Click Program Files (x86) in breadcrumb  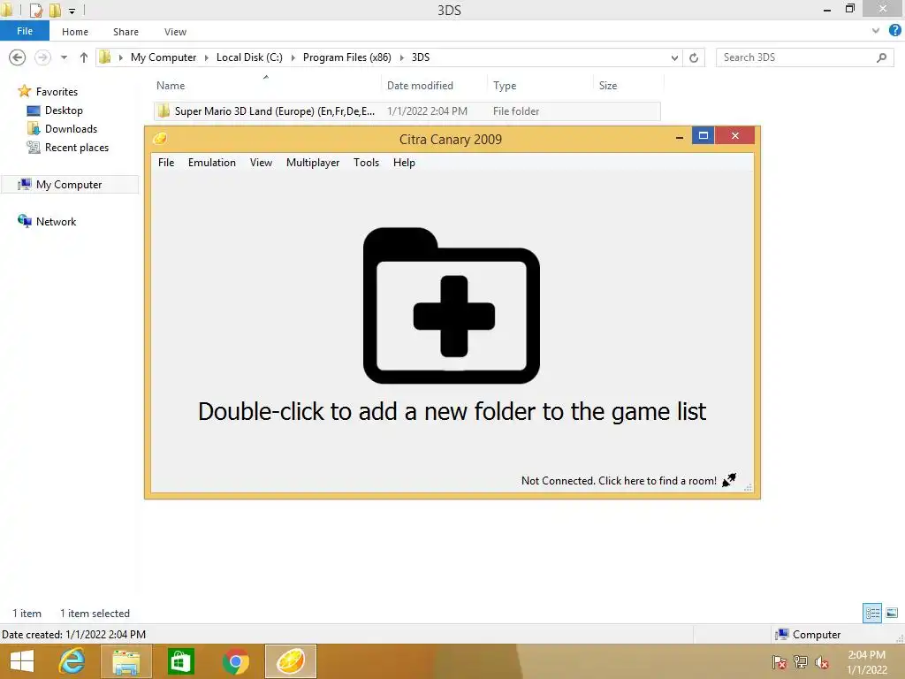tap(346, 57)
